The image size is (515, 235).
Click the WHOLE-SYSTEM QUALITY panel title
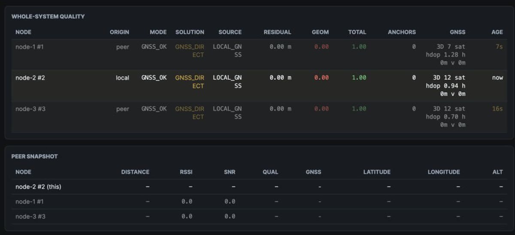coord(48,17)
